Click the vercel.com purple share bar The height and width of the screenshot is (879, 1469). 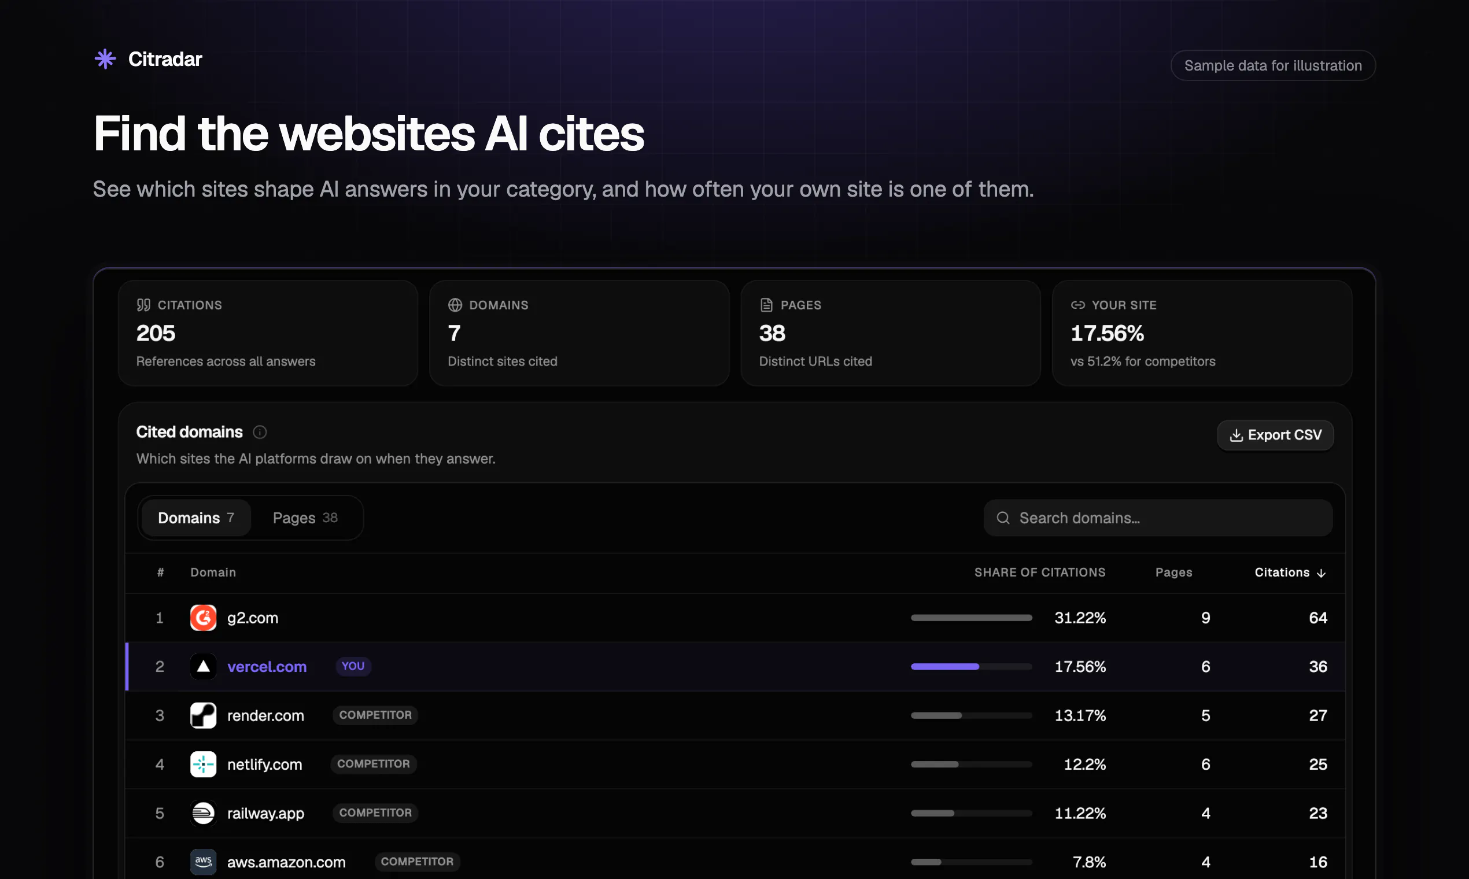pos(945,666)
